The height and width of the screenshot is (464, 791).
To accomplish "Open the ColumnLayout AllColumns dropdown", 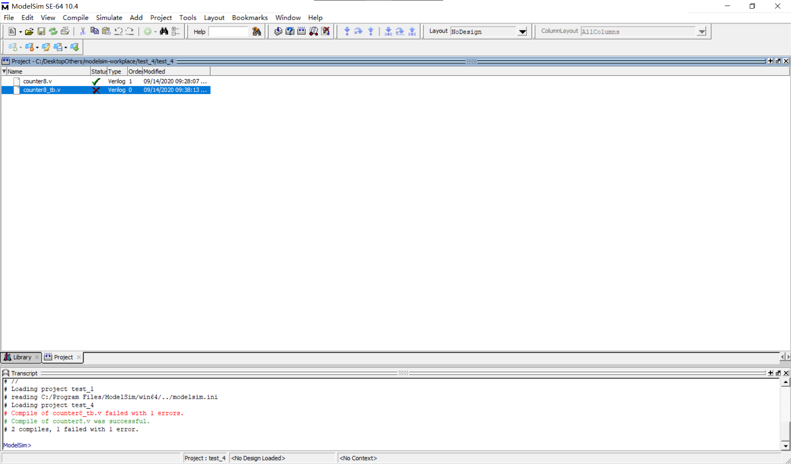I will pyautogui.click(x=701, y=31).
